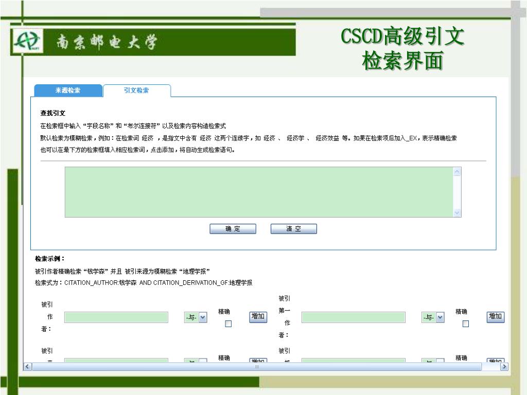This screenshot has height=395, width=527.
Task: Click the up arrow of the query textbox scrollbar
Action: point(457,172)
